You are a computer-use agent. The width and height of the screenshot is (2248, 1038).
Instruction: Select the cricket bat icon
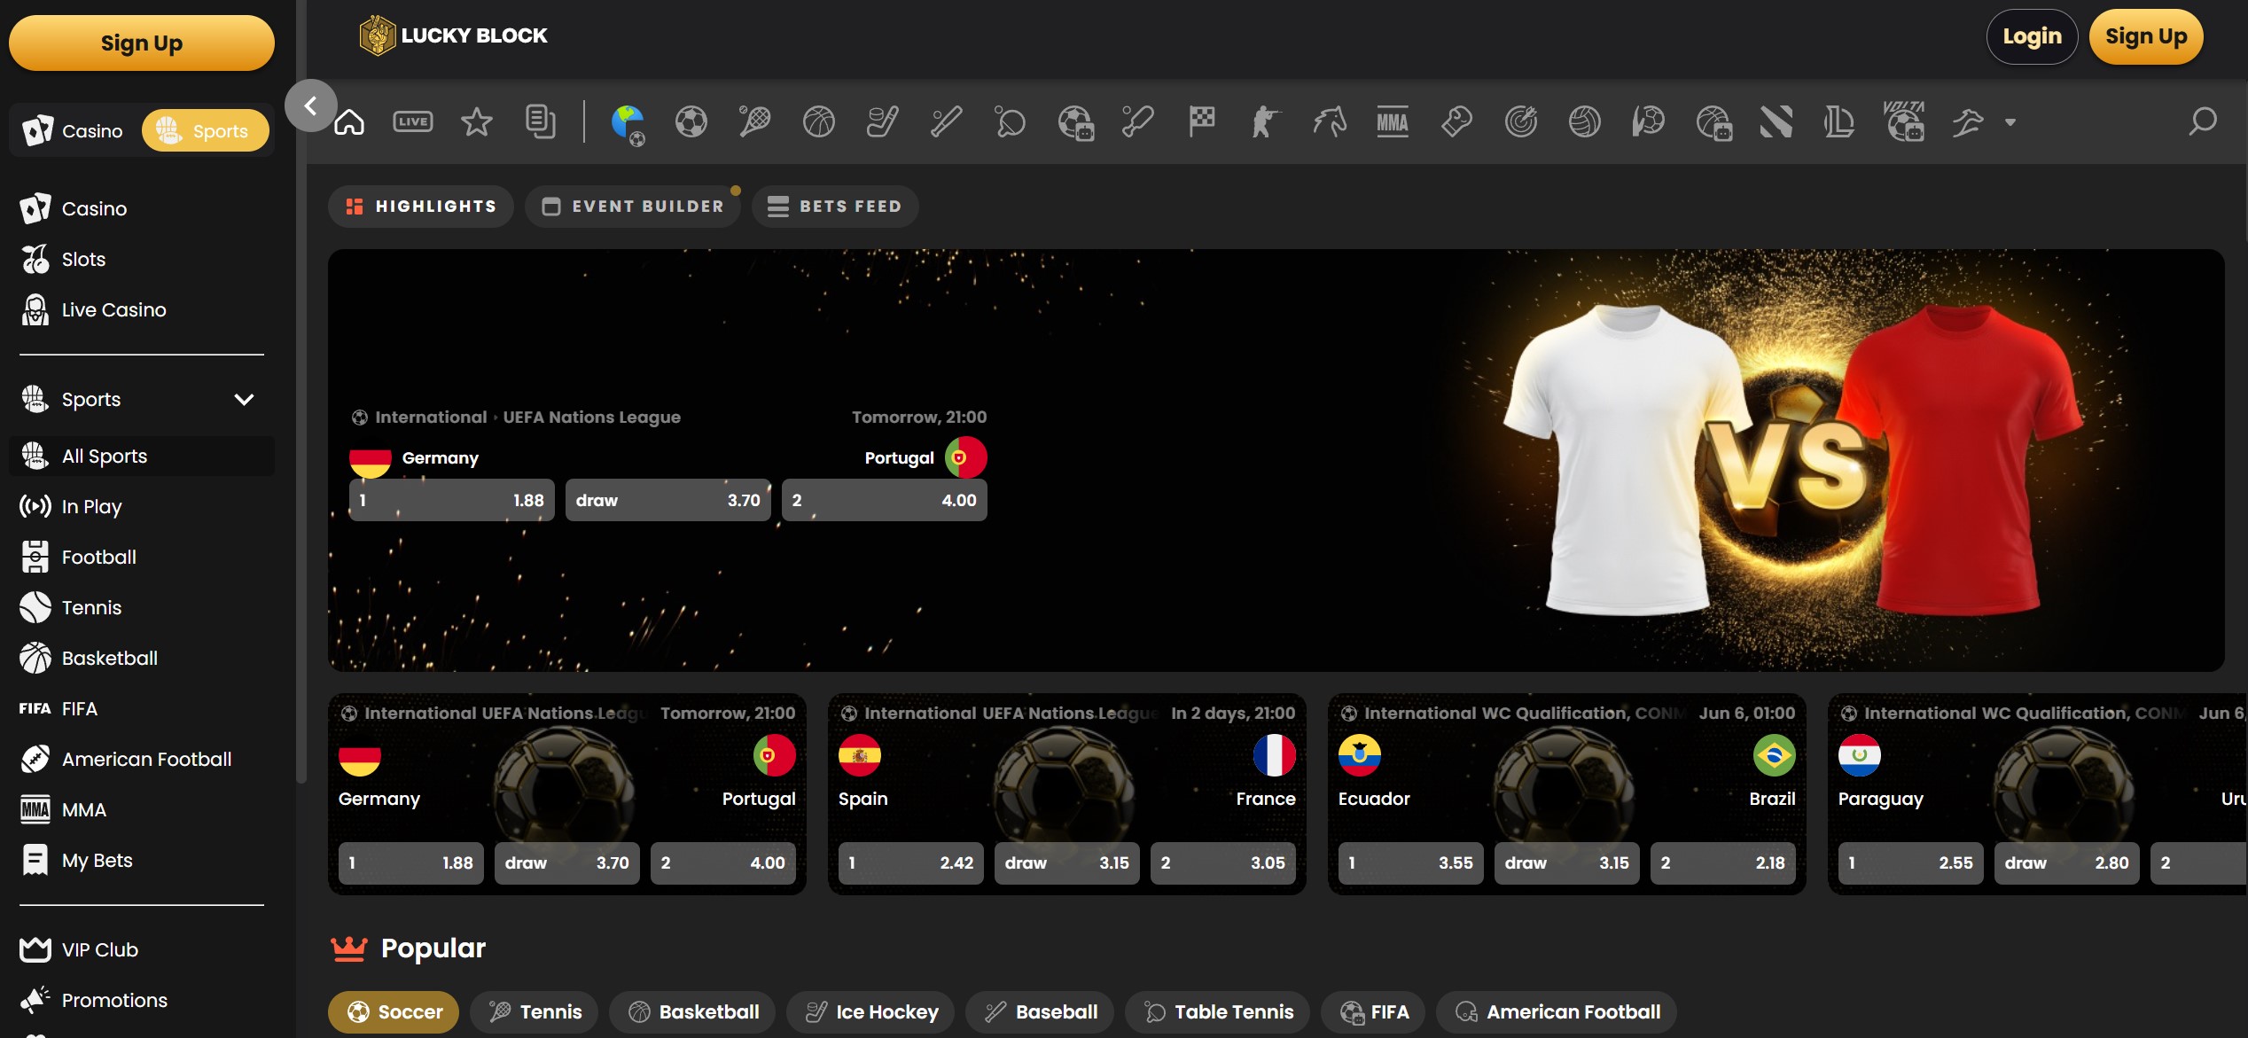tap(1138, 121)
